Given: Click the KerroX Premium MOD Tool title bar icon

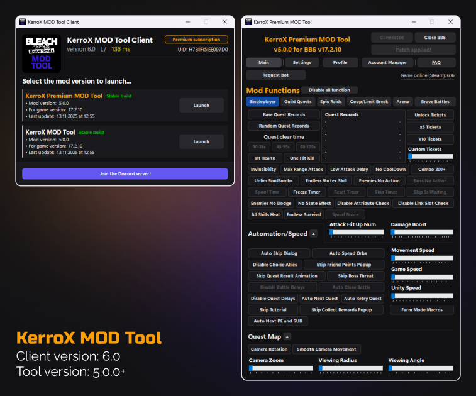Looking at the screenshot, I should (x=248, y=22).
